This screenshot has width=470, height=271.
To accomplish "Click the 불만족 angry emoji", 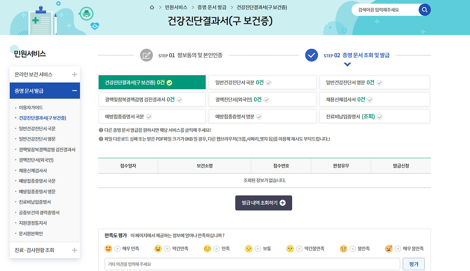I will tap(344, 249).
